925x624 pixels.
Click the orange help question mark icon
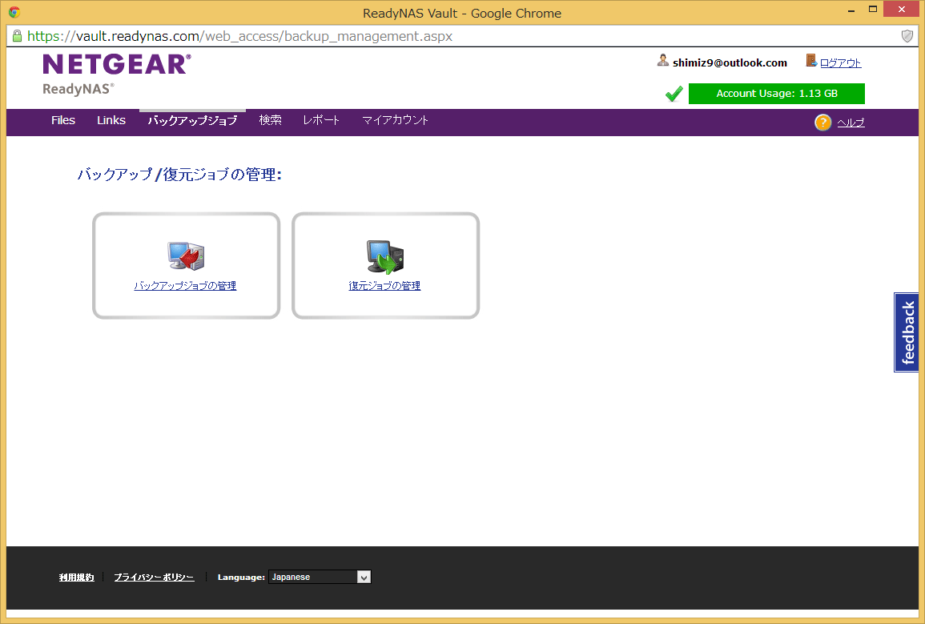(822, 123)
